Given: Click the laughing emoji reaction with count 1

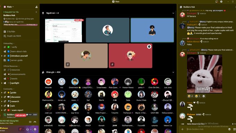Looking at the screenshot, I should pos(197,96).
